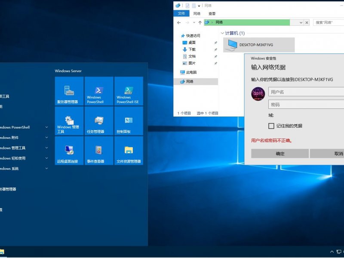Click the 密码 input field
The image size is (344, 258).
coord(306,104)
